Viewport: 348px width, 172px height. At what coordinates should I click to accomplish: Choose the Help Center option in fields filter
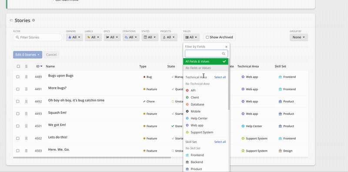206,119
